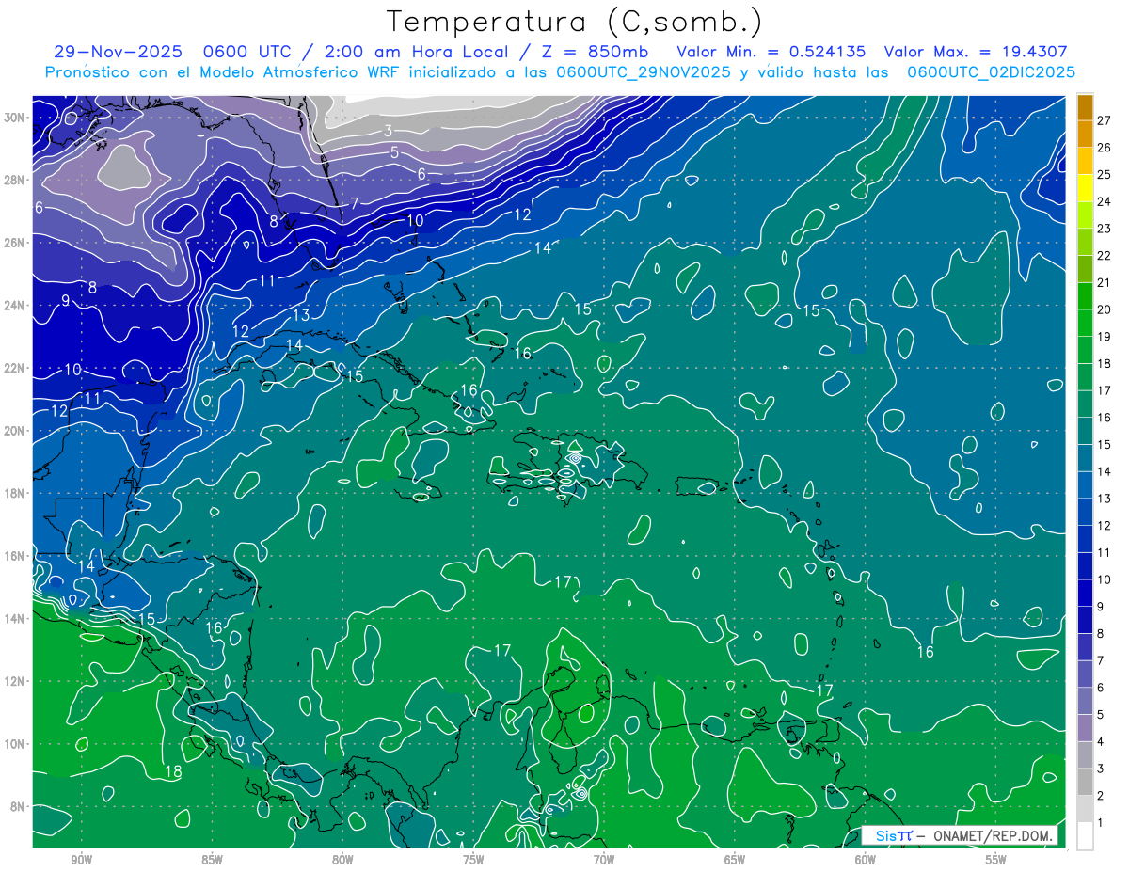Click the "9" contour label on the map
This screenshot has height=872, width=1129.
point(66,300)
